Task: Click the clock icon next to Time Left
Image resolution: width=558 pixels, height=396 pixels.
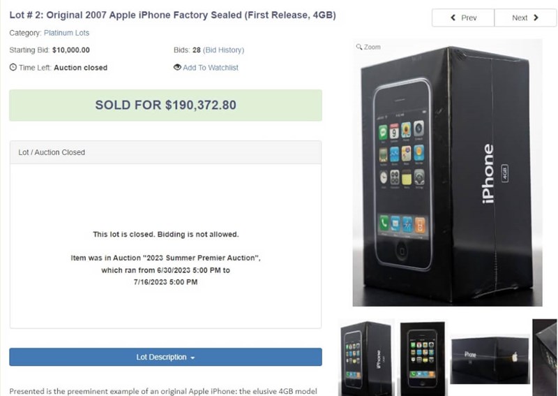Action: 13,68
